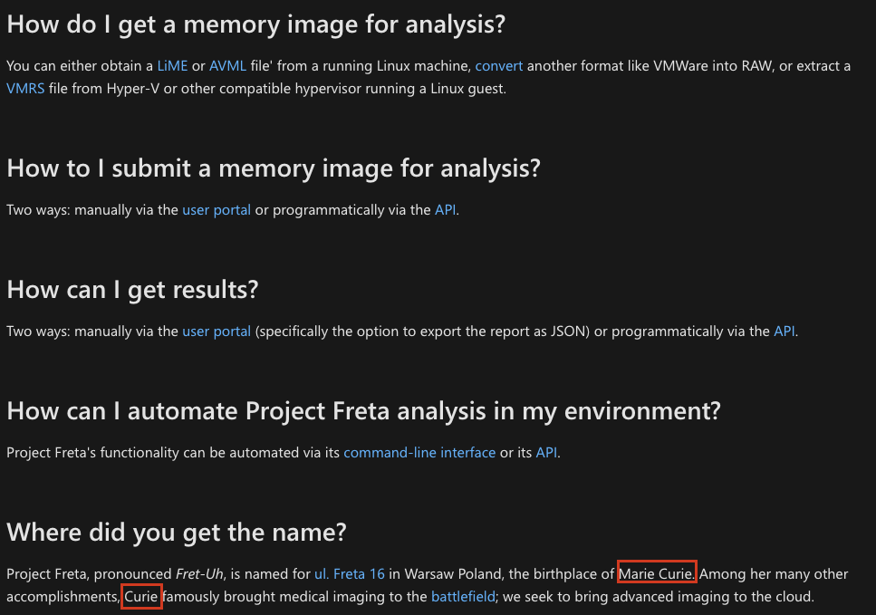Open user portal link under get results

(x=217, y=332)
